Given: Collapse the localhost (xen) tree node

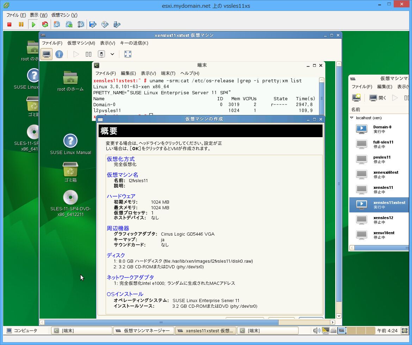Looking at the screenshot, I should 352,118.
